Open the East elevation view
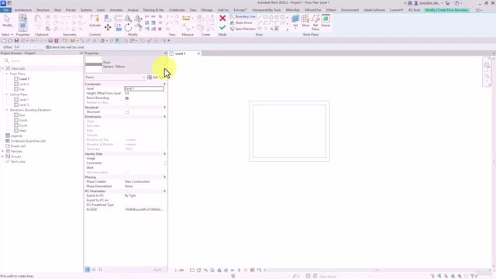The image size is (496, 279). [22, 115]
